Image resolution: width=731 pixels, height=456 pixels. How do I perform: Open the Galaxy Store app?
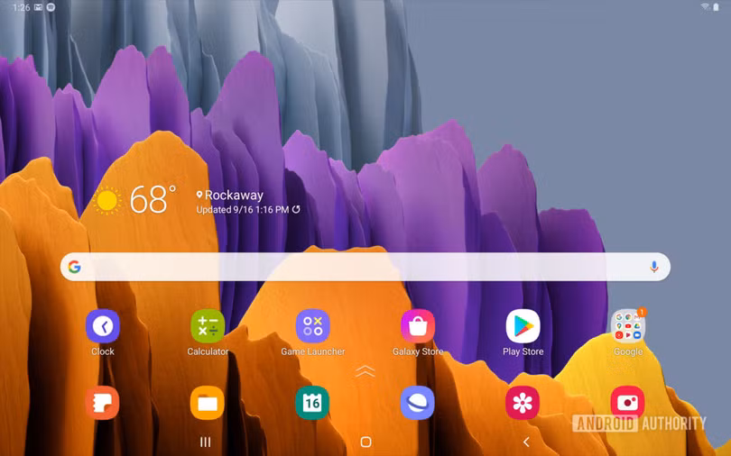(418, 326)
